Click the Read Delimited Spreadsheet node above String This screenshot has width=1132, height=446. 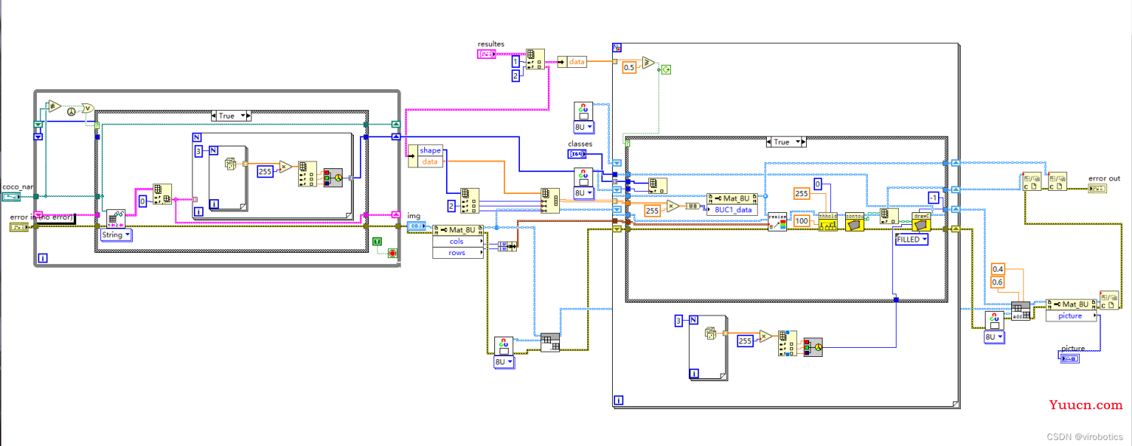115,219
